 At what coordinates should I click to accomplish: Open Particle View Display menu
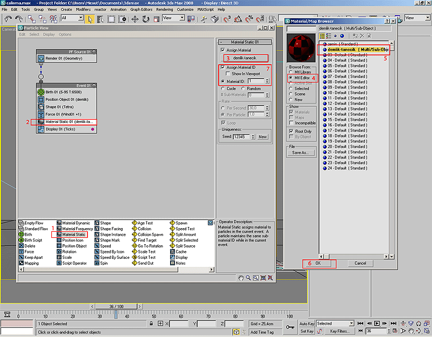tap(49, 35)
